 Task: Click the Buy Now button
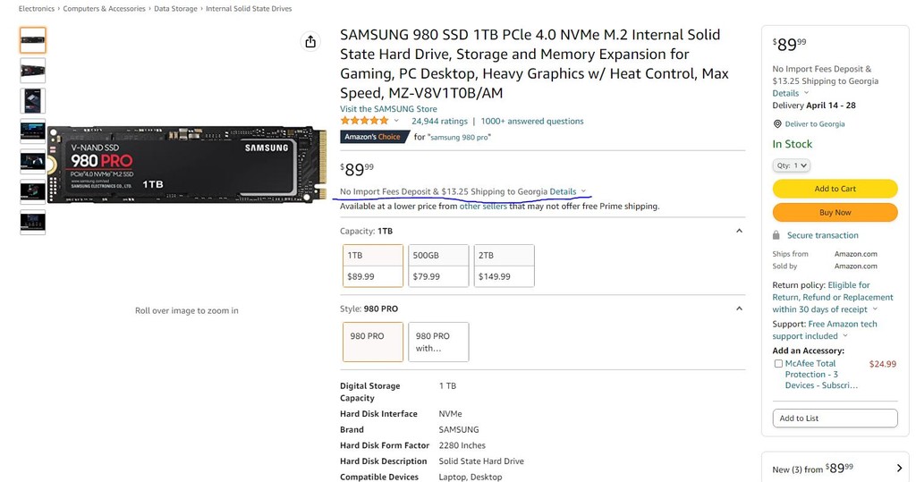pos(835,213)
